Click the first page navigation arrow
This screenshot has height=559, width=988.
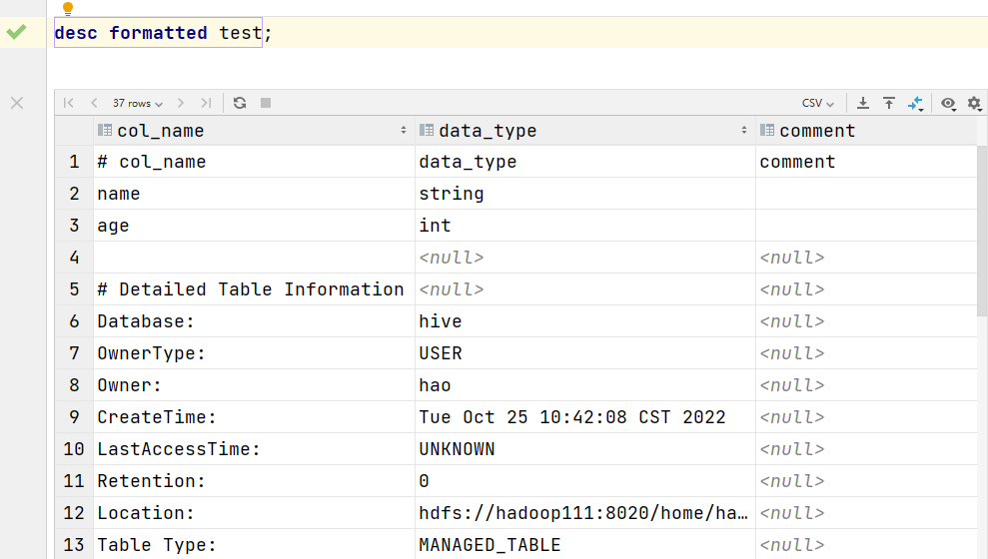pos(69,103)
